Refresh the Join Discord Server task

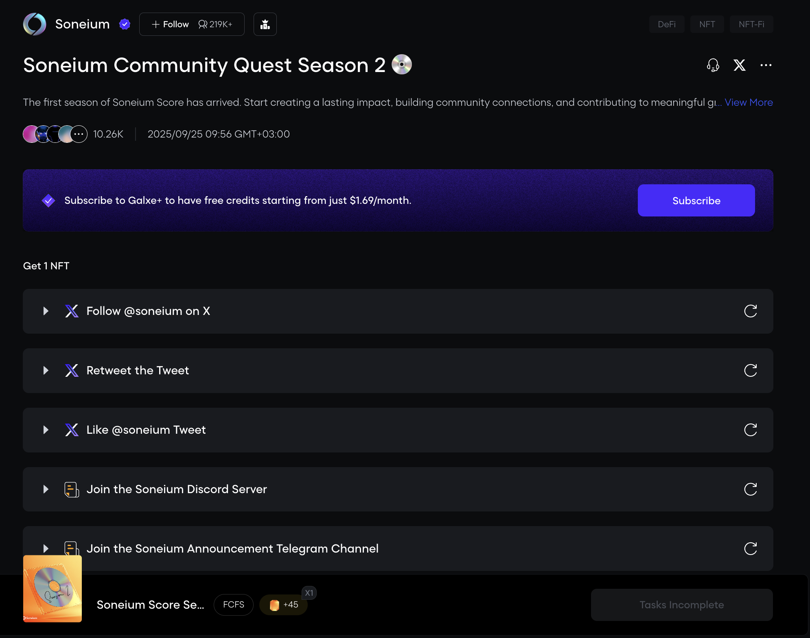pyautogui.click(x=750, y=489)
